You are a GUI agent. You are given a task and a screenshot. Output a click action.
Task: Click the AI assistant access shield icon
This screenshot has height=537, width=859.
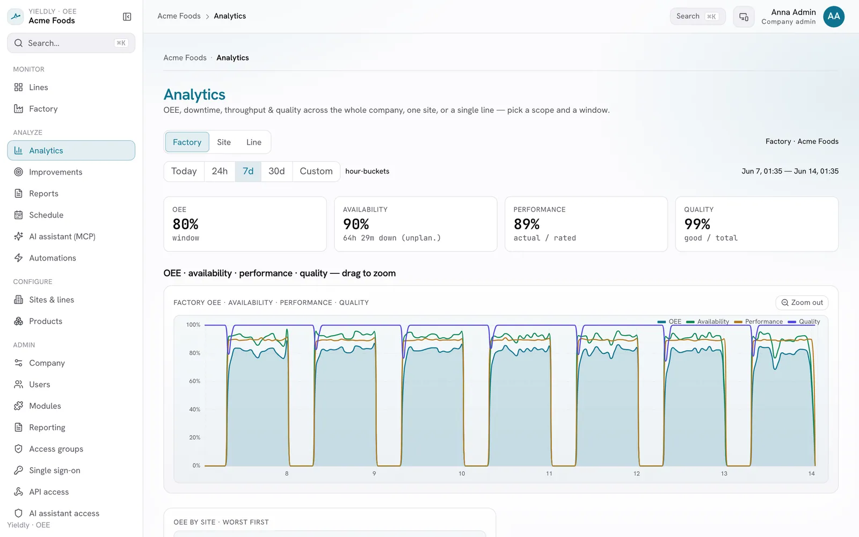coord(18,513)
